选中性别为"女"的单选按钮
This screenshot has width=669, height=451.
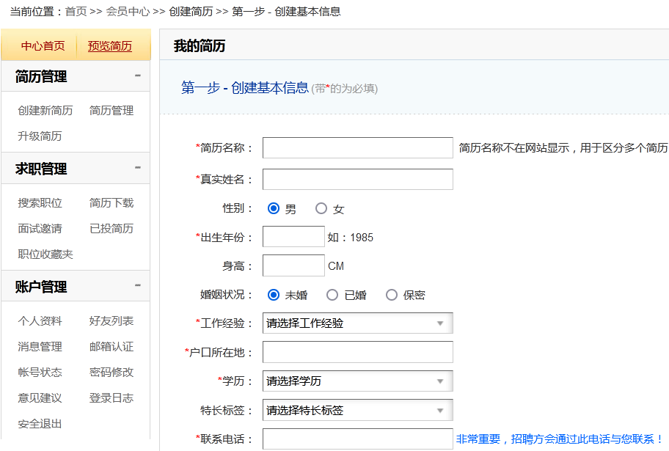(321, 208)
